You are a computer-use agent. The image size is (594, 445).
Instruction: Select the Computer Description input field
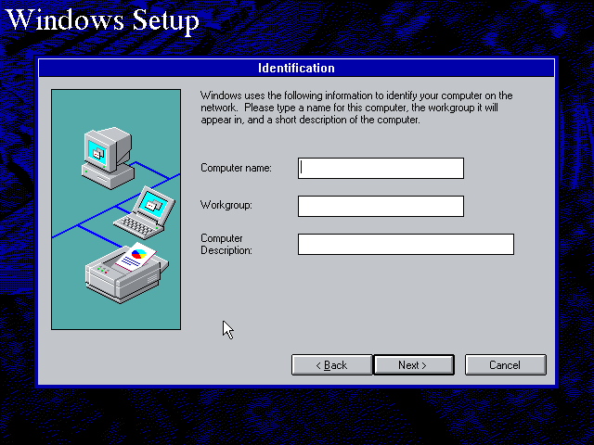406,244
